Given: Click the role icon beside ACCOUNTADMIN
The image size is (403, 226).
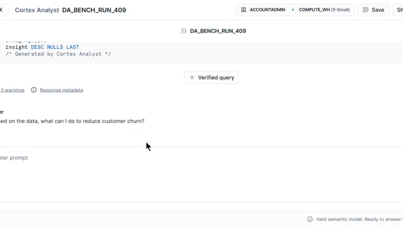Looking at the screenshot, I should click(244, 10).
